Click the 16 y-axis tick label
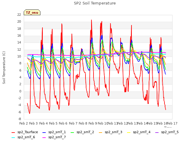The image size is (190, 143). (x=19, y=36)
